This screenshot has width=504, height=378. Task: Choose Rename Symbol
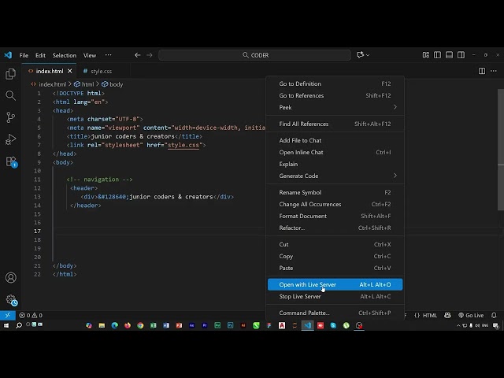(x=335, y=192)
